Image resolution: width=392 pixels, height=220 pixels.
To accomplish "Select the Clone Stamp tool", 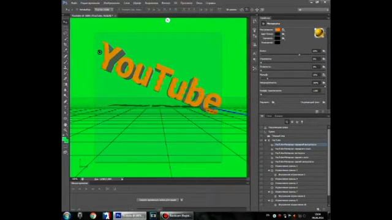I will 66,67.
